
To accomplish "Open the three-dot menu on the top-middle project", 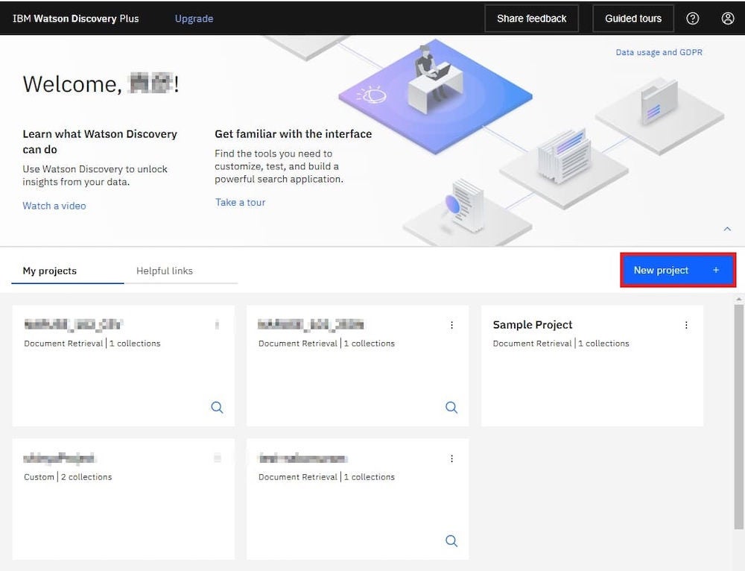I will tap(451, 325).
